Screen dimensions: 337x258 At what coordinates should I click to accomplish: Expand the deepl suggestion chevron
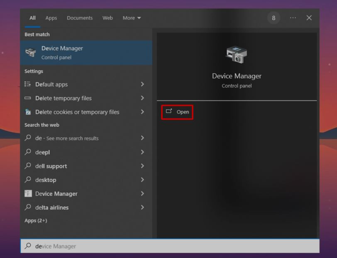click(142, 152)
